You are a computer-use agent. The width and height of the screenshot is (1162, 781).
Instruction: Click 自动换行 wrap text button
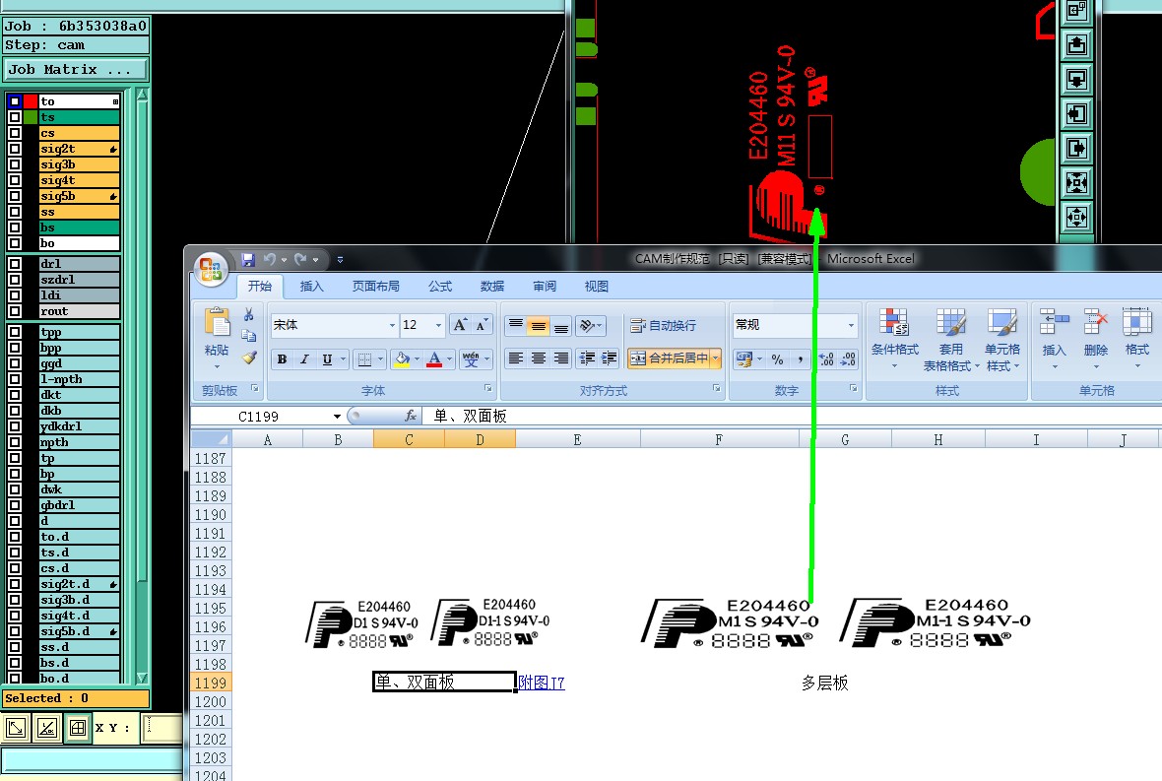664,325
